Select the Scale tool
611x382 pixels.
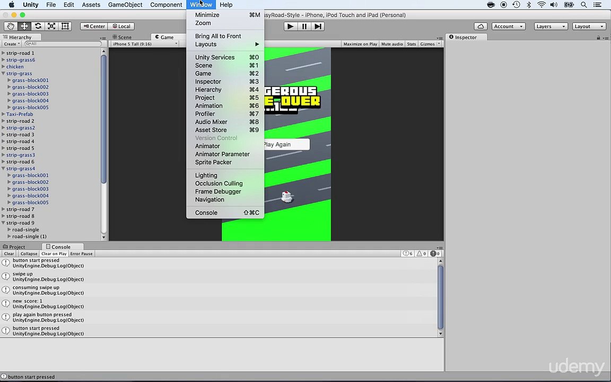51,26
